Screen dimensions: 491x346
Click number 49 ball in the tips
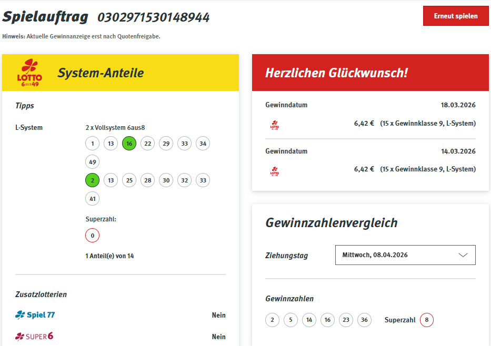92,162
